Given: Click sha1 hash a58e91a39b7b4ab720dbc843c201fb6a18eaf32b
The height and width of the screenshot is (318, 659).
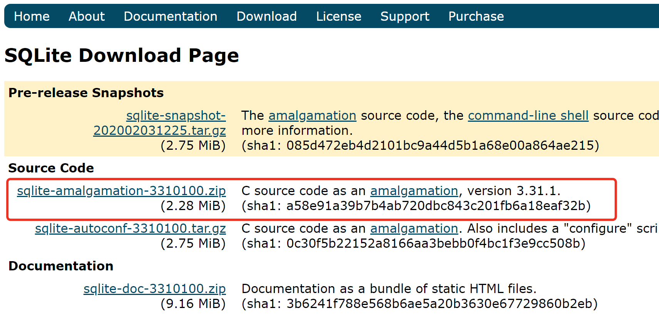Looking at the screenshot, I should (x=435, y=206).
